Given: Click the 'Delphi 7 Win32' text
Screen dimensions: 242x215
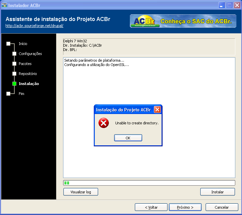Looking at the screenshot, I should click(75, 41).
